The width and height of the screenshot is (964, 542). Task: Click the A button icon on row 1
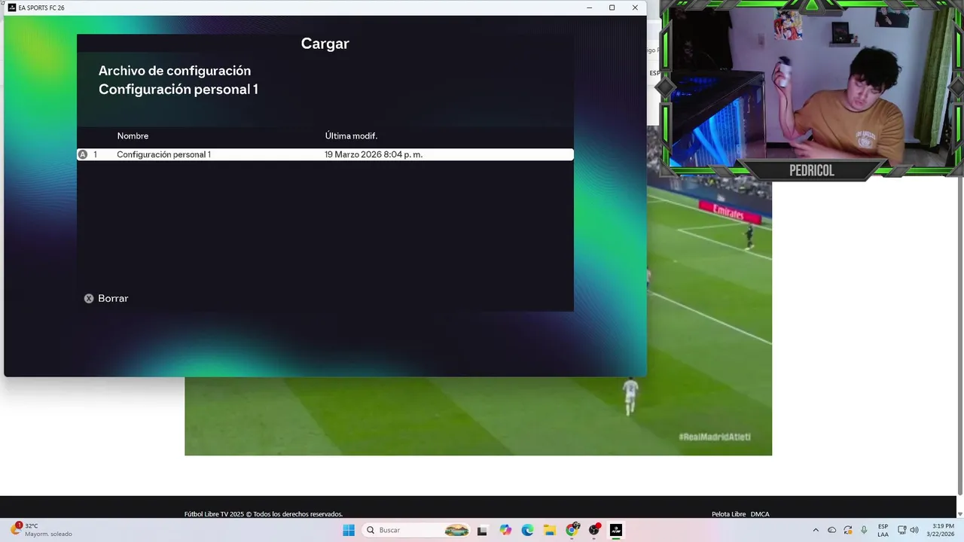83,154
